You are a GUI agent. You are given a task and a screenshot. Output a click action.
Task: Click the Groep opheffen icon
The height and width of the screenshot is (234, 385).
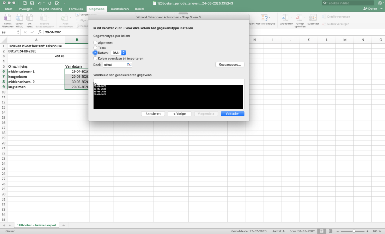299,18
